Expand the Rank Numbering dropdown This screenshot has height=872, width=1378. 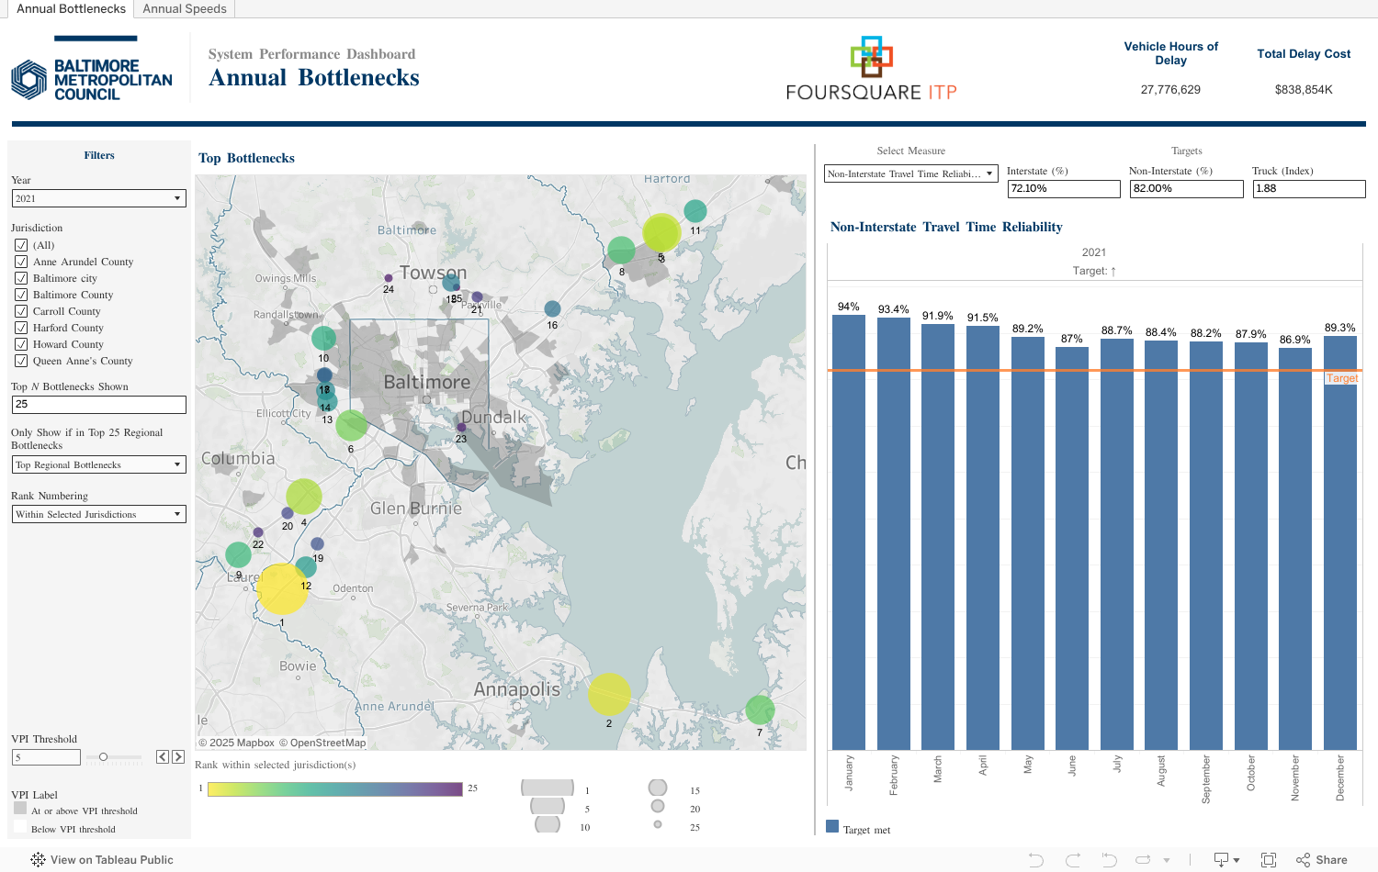pyautogui.click(x=98, y=514)
